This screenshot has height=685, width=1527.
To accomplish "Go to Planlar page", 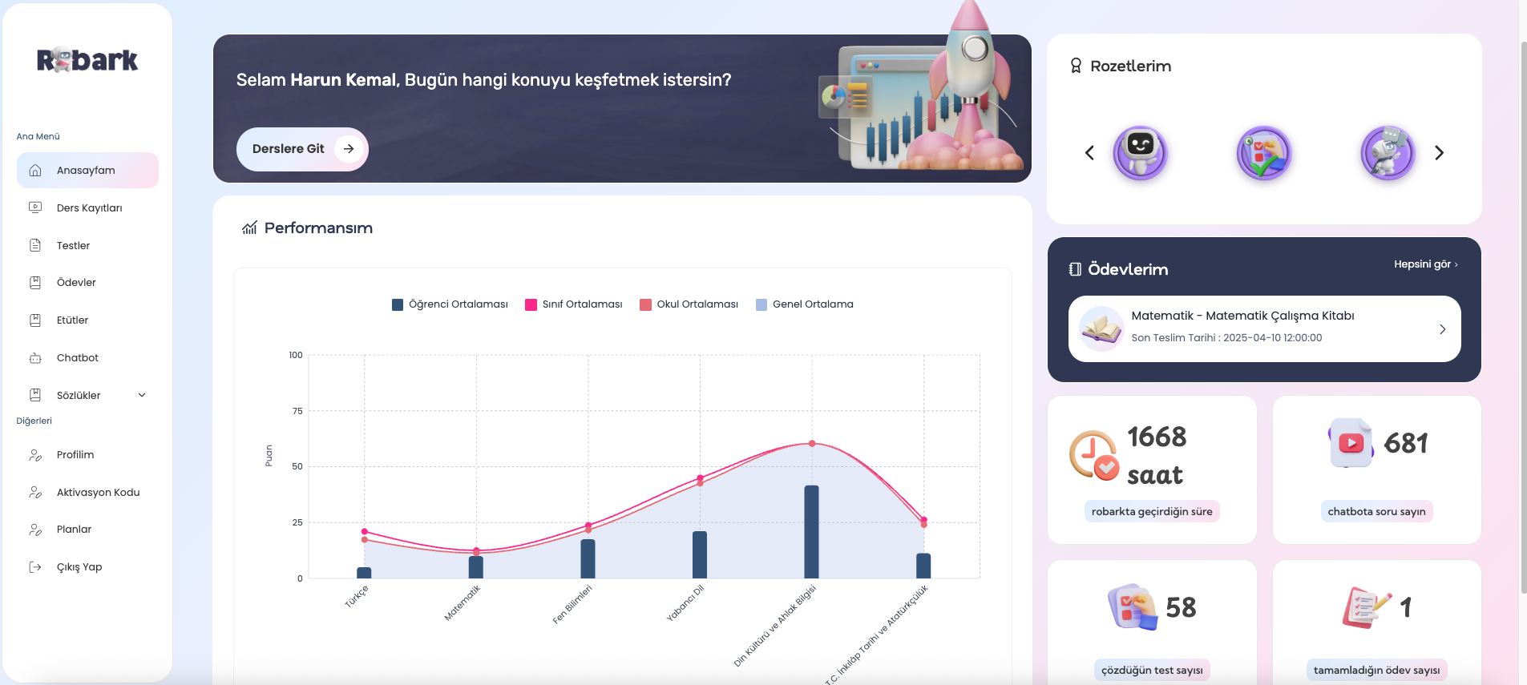I will point(87,530).
